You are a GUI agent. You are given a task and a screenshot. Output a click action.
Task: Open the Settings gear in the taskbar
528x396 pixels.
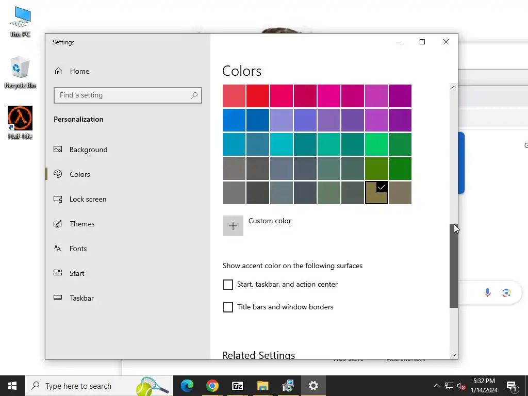coord(313,386)
